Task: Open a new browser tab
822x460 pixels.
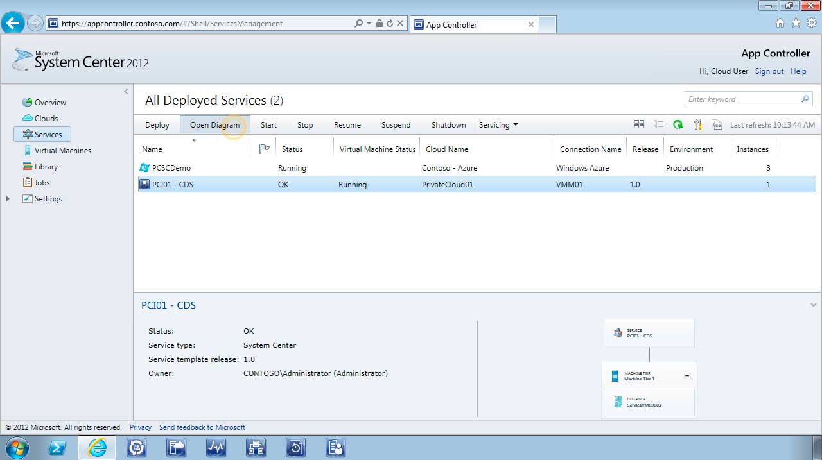Action: pos(547,24)
